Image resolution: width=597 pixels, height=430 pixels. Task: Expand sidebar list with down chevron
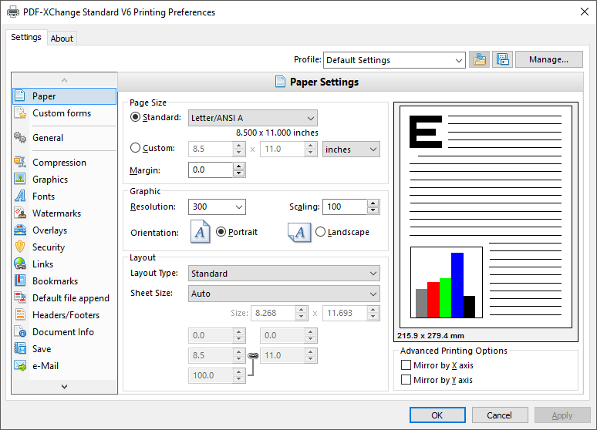coord(64,386)
